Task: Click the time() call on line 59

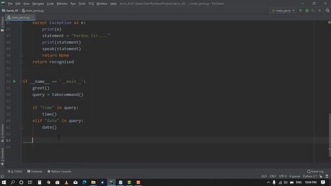Action: 50,114
